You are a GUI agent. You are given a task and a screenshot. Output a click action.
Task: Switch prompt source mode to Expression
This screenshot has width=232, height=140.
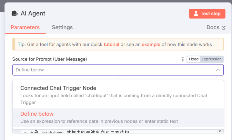[x=211, y=59]
